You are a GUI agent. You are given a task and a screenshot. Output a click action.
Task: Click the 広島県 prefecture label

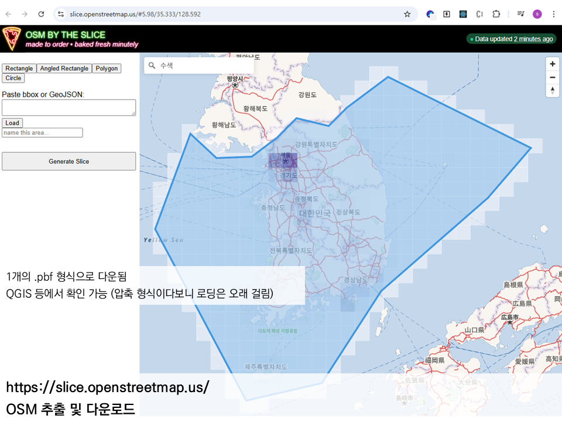point(522,304)
